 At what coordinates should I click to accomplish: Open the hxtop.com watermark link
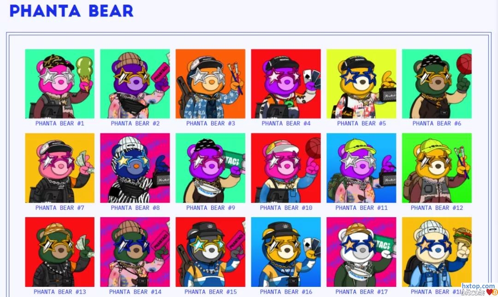click(478, 286)
